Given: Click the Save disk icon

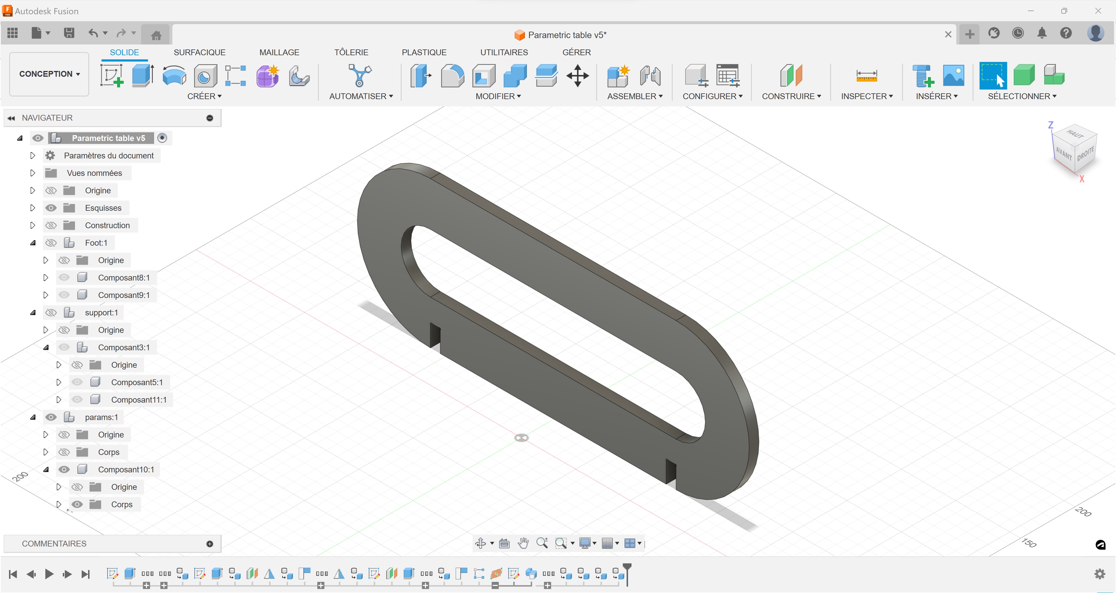Looking at the screenshot, I should [x=69, y=33].
